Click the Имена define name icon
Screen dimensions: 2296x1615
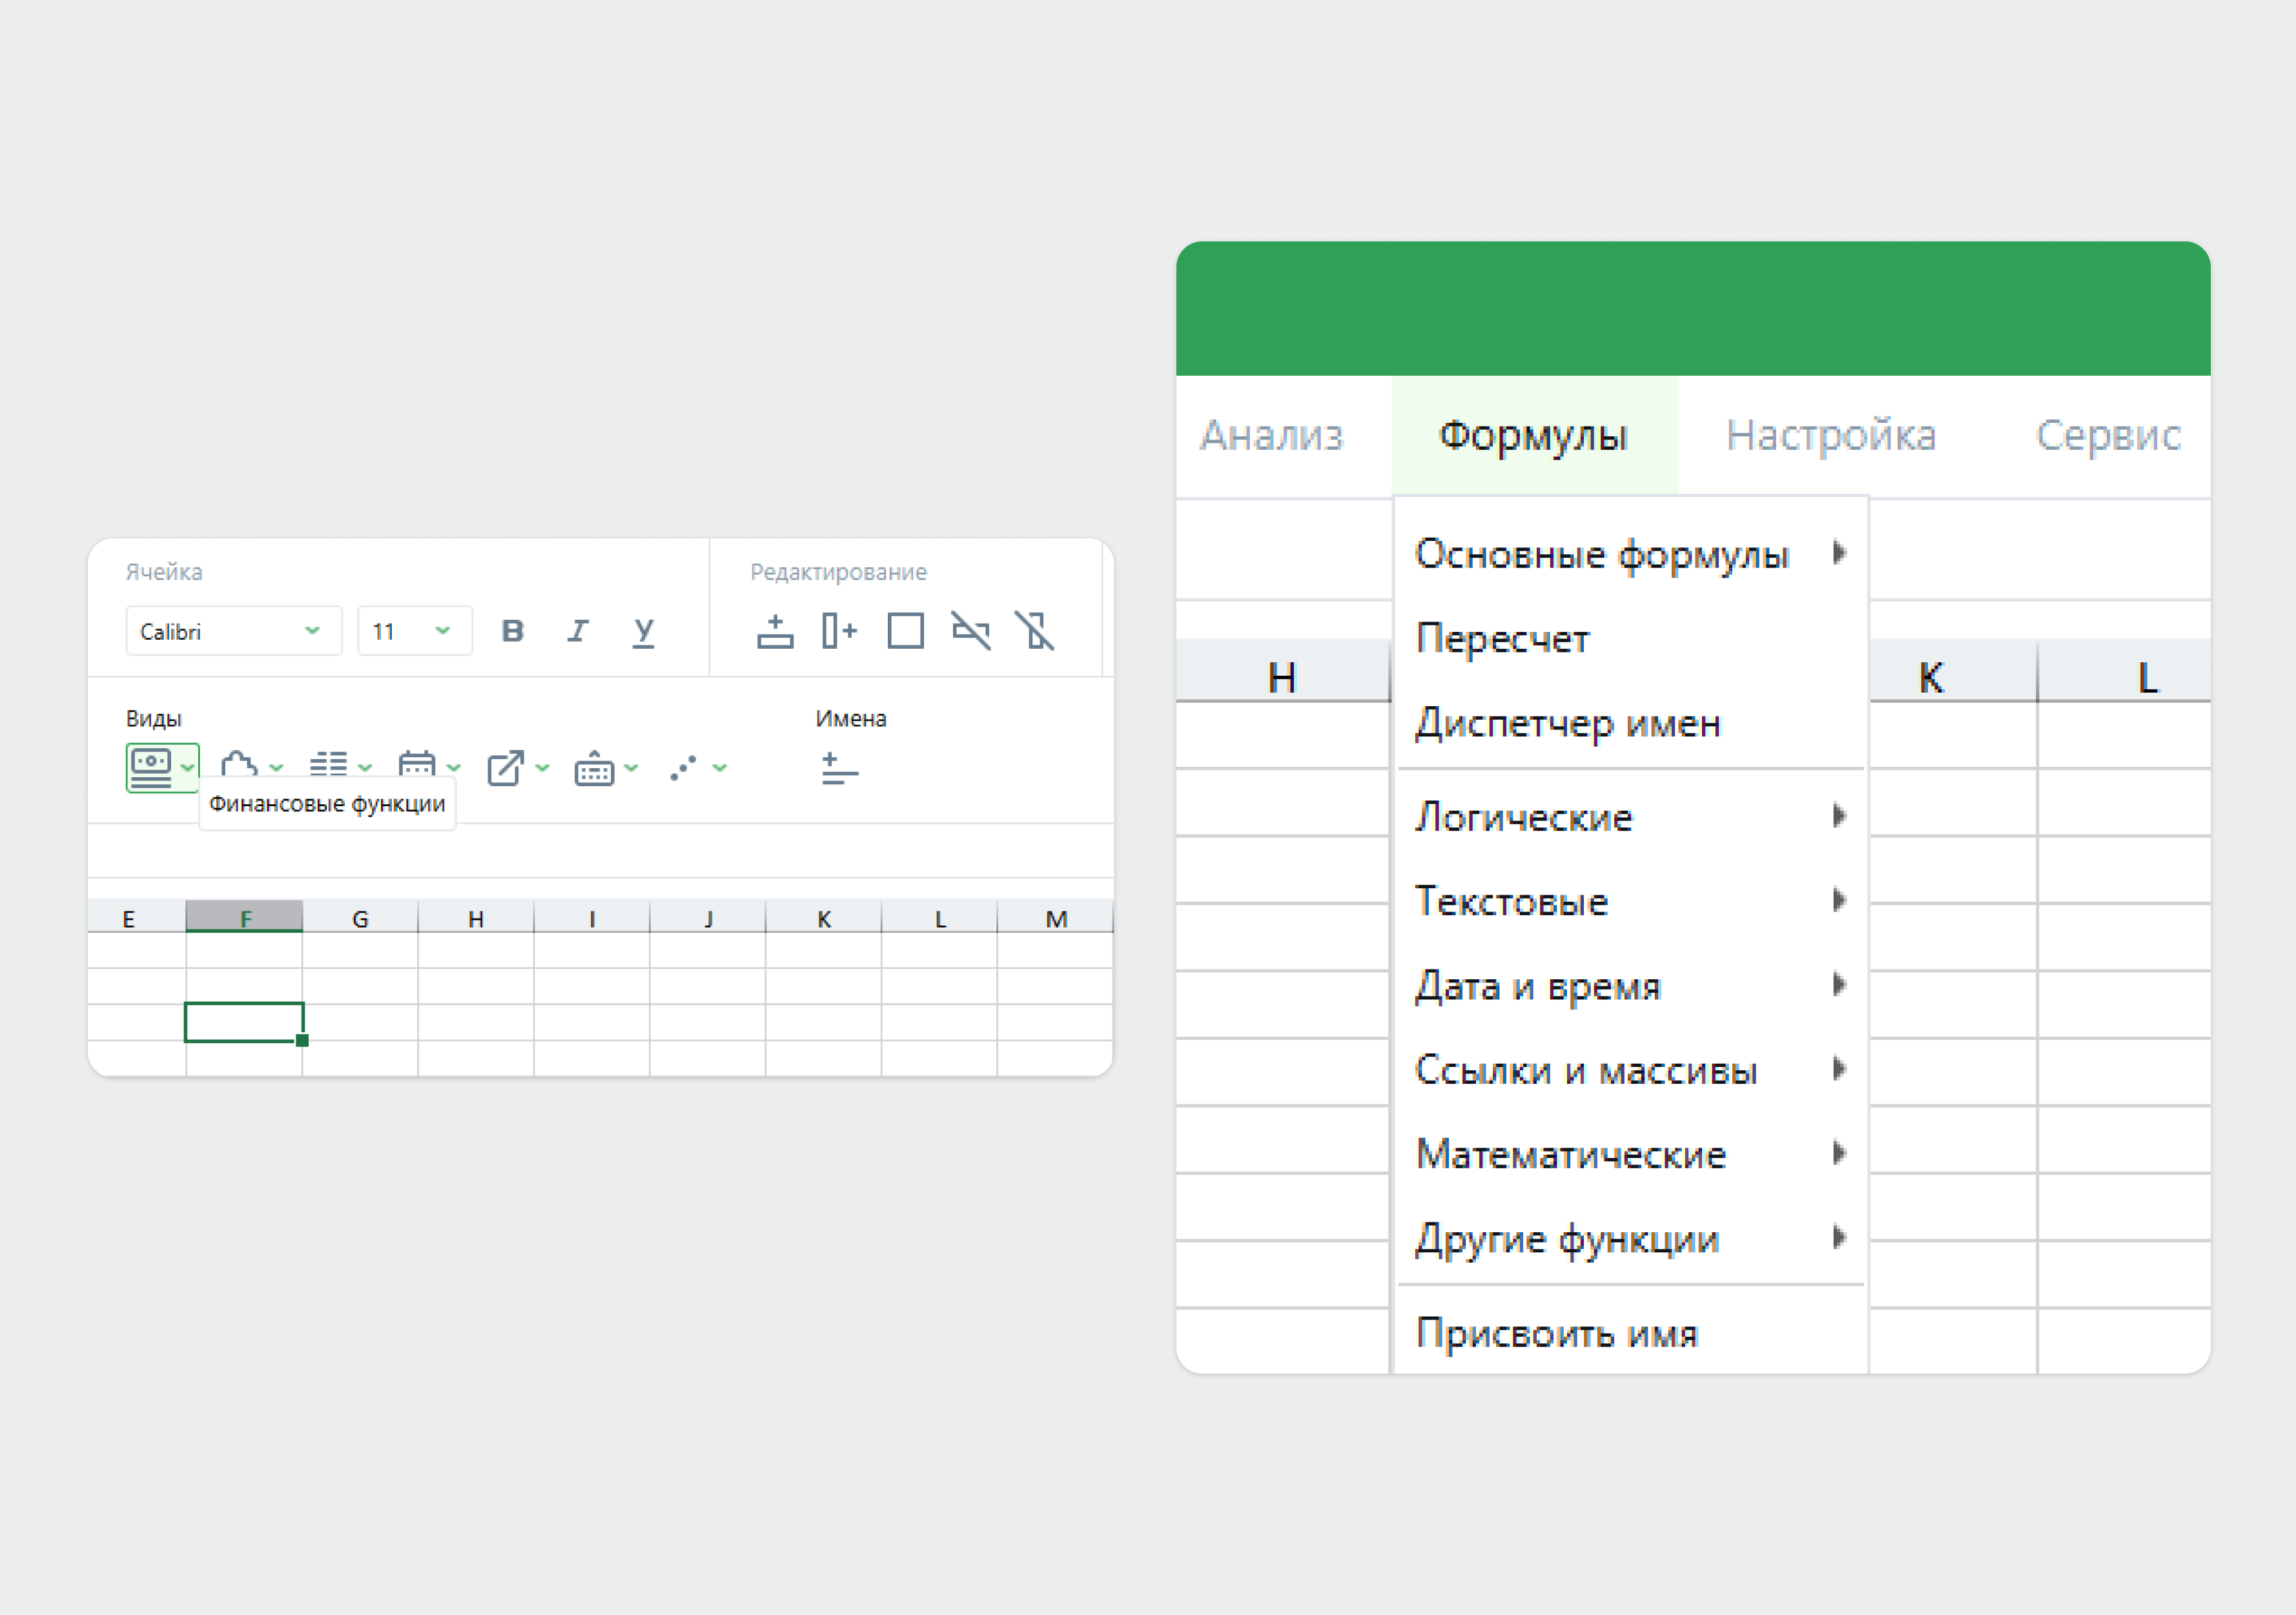pos(839,769)
